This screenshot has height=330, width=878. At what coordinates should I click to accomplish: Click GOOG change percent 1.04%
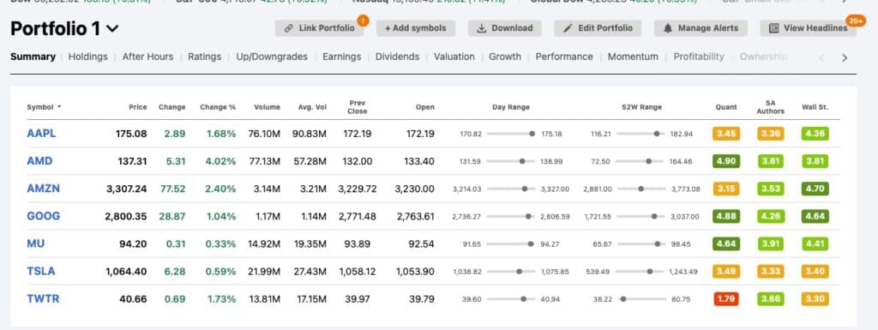220,216
